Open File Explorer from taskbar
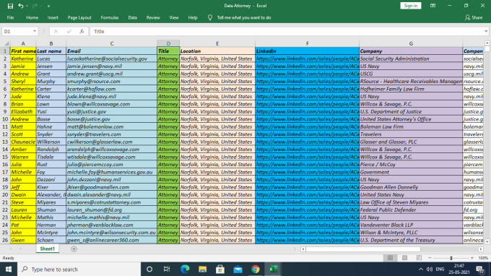 (203, 269)
